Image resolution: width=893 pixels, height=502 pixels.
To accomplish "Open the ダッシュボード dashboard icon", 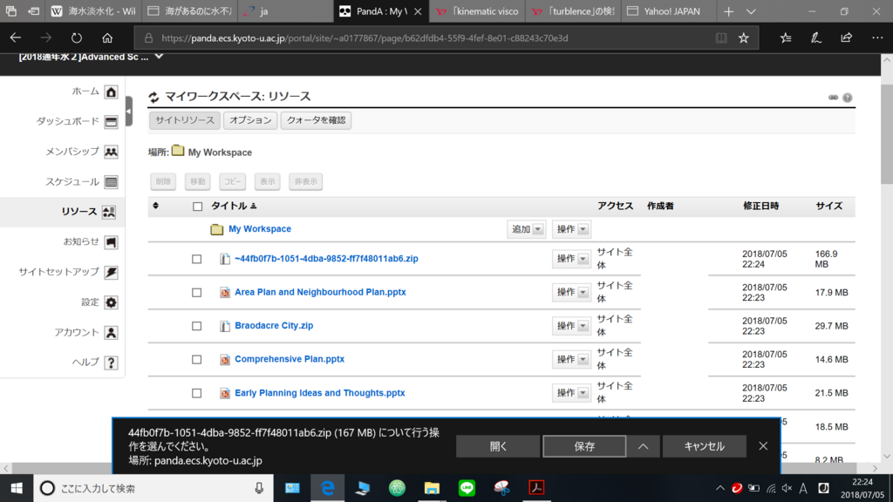I will (111, 121).
